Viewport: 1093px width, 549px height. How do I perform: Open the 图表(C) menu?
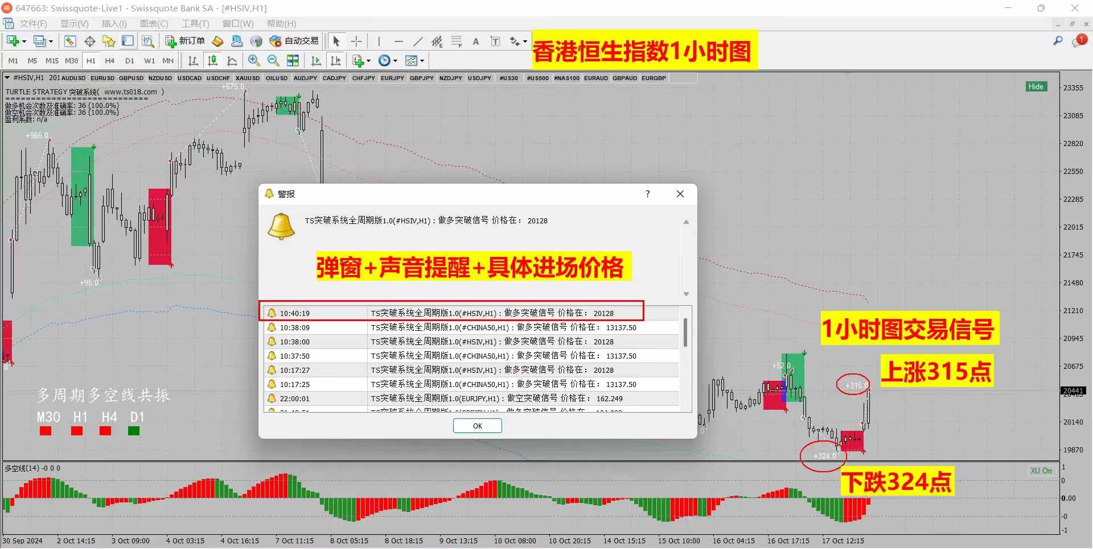point(154,24)
